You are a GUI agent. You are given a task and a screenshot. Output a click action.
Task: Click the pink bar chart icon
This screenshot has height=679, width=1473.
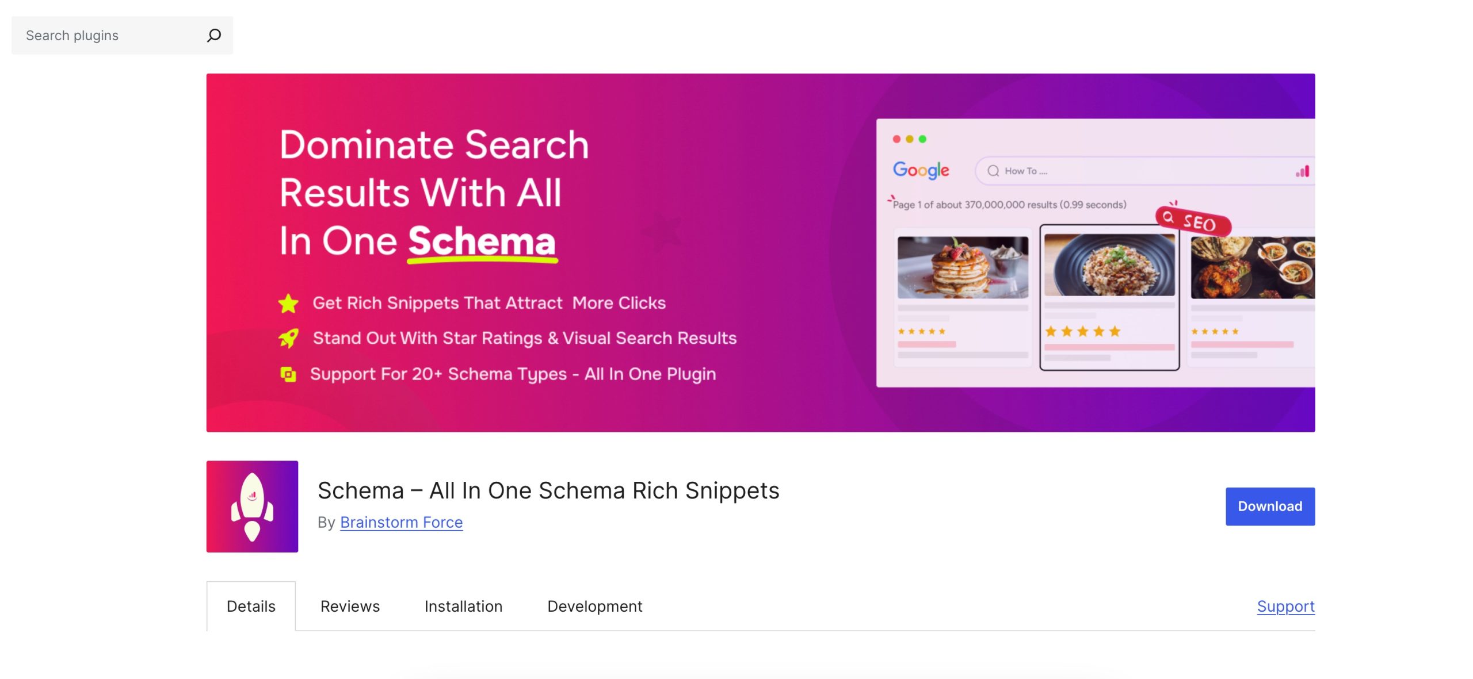[x=1302, y=171]
